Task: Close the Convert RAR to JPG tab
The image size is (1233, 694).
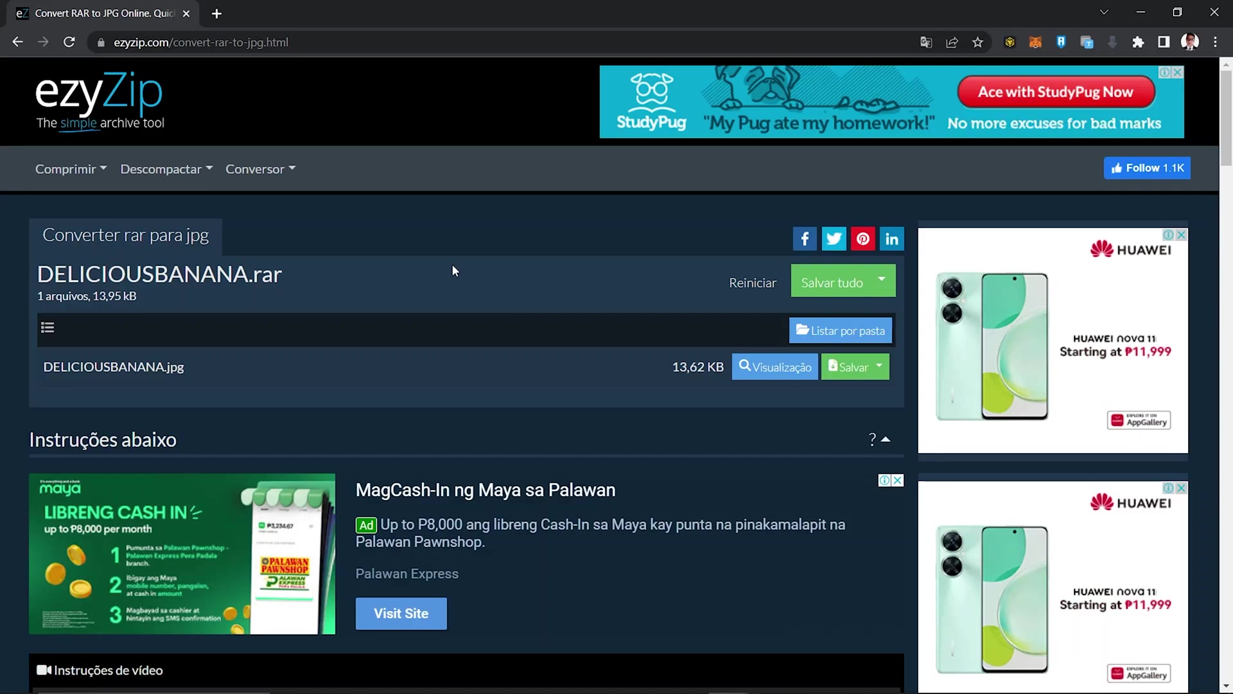Action: [x=186, y=13]
